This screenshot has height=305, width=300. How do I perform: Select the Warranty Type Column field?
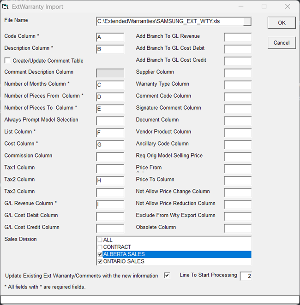tap(237, 85)
